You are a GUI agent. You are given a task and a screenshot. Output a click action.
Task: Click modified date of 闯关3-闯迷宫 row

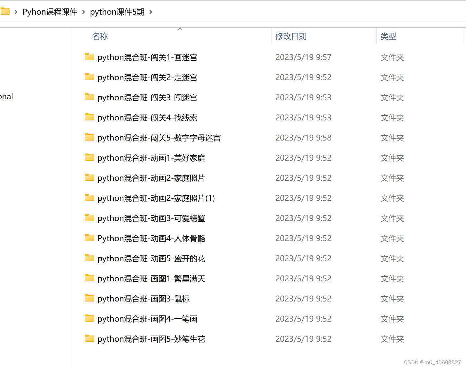point(303,98)
